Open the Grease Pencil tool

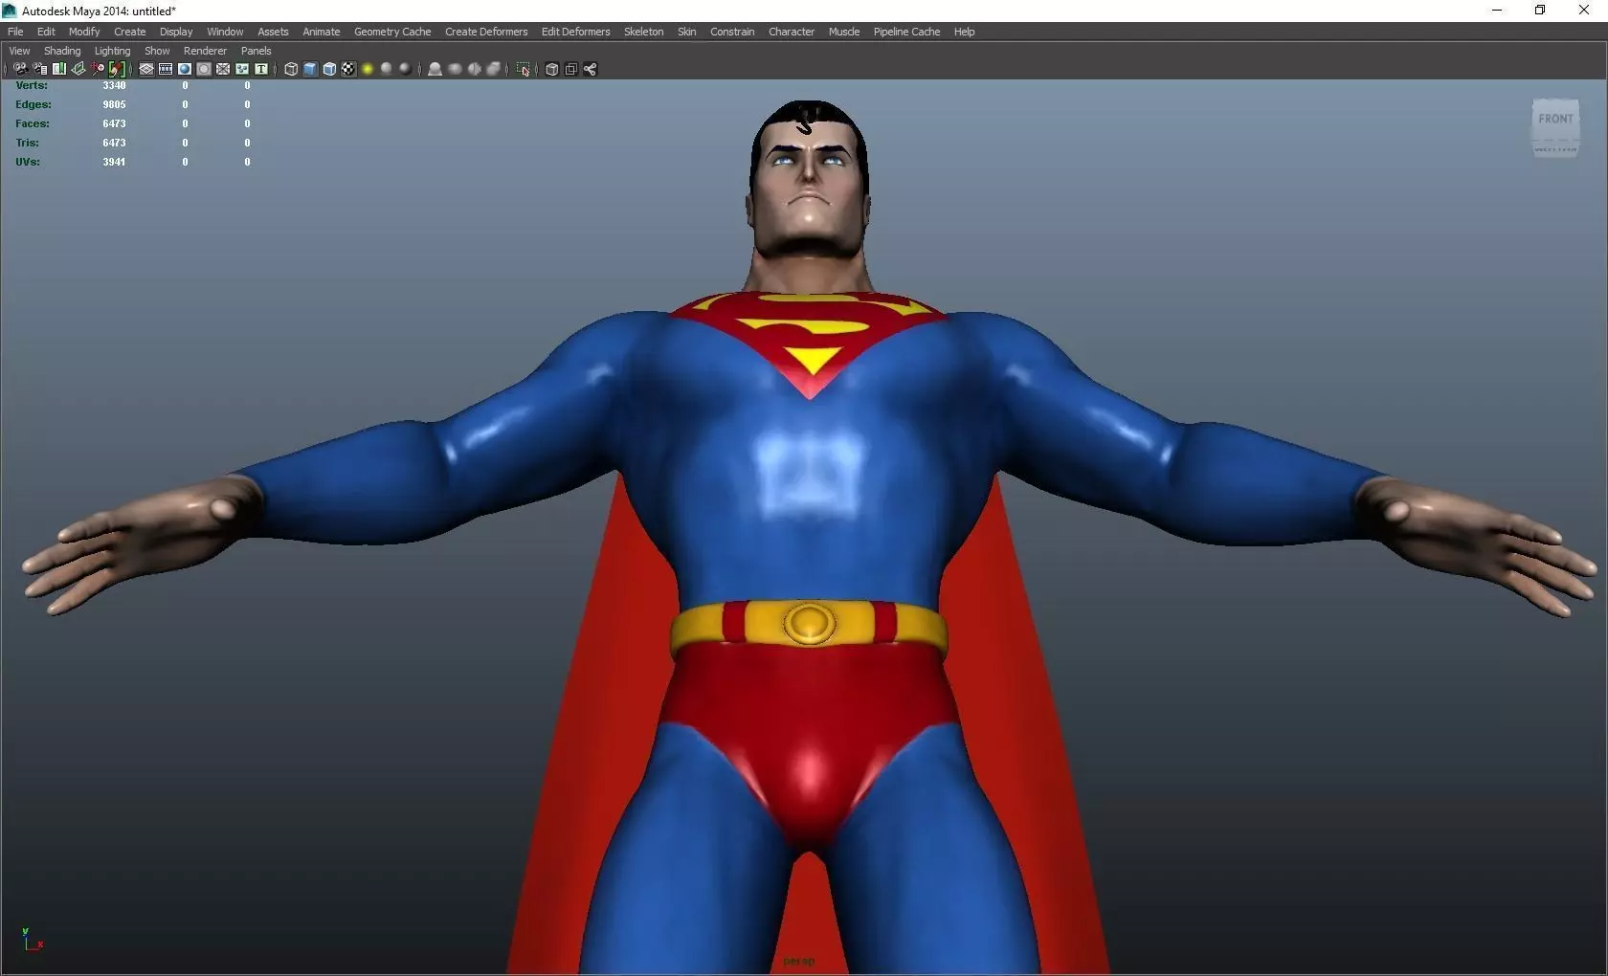[117, 69]
